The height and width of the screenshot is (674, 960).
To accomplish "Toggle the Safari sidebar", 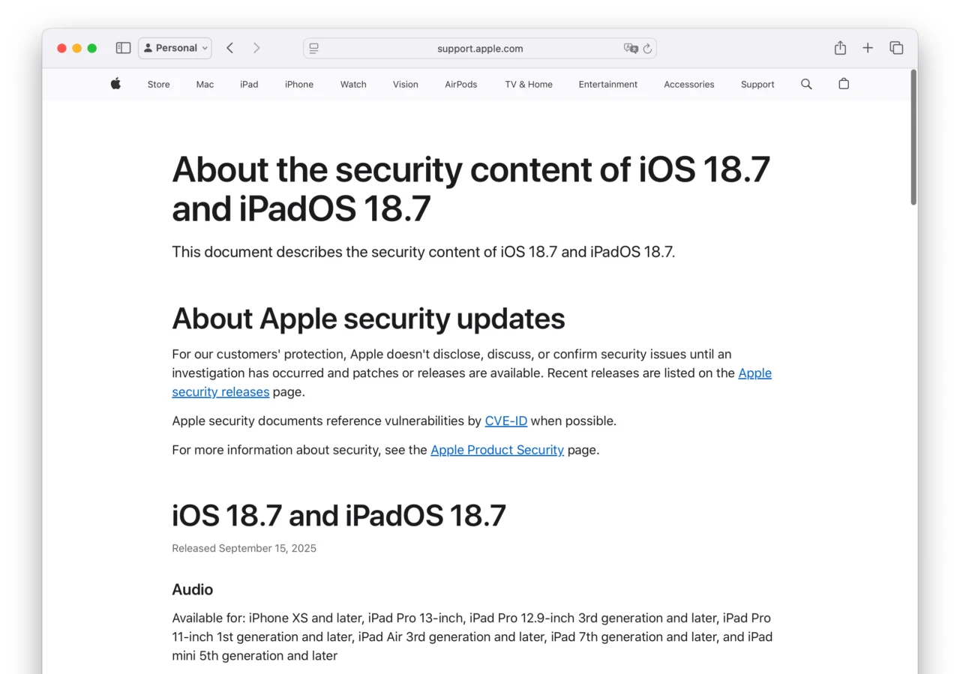I will point(123,47).
